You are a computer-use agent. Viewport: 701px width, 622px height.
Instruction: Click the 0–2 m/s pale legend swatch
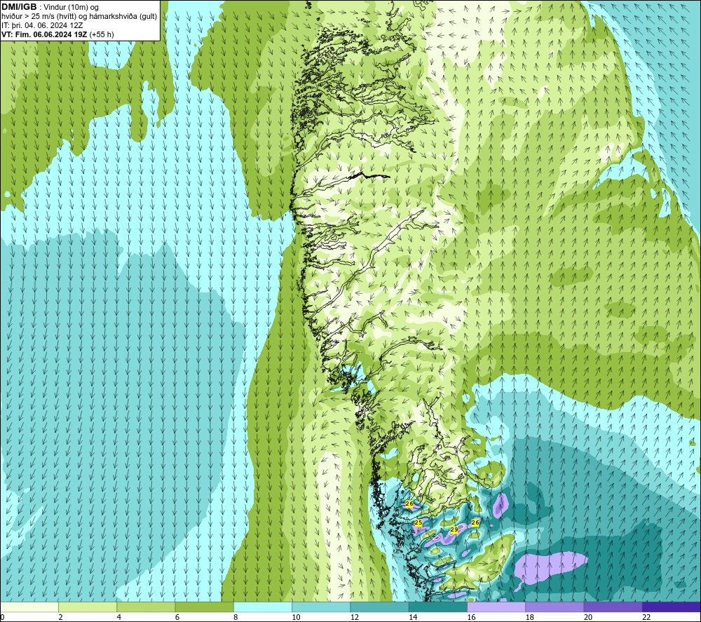(x=29, y=607)
